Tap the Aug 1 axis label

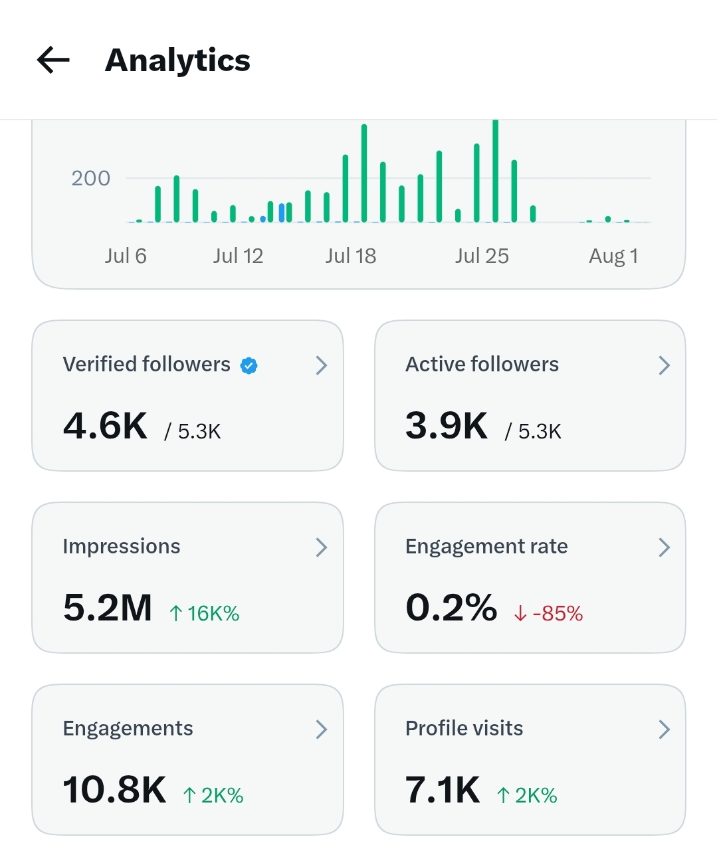(613, 256)
